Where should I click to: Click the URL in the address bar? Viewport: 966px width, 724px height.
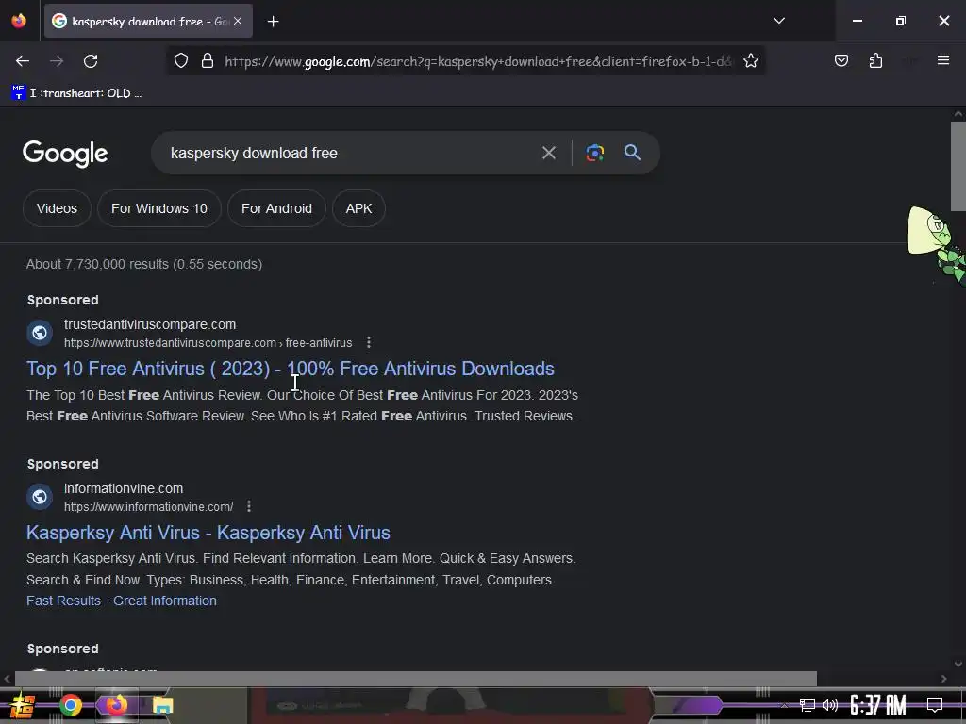(478, 61)
